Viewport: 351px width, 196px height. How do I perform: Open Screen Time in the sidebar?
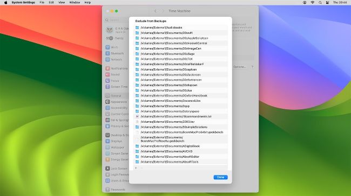point(117,87)
